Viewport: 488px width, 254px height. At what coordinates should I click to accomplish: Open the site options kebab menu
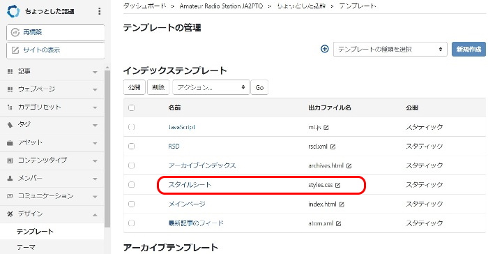[99, 11]
